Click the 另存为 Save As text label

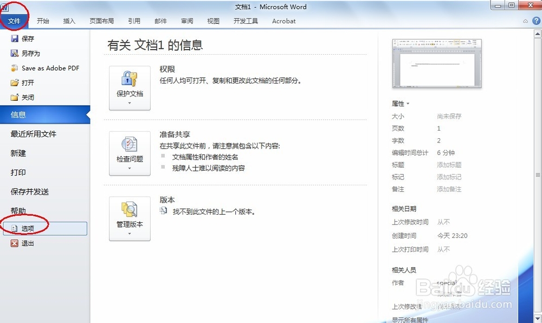tap(31, 54)
